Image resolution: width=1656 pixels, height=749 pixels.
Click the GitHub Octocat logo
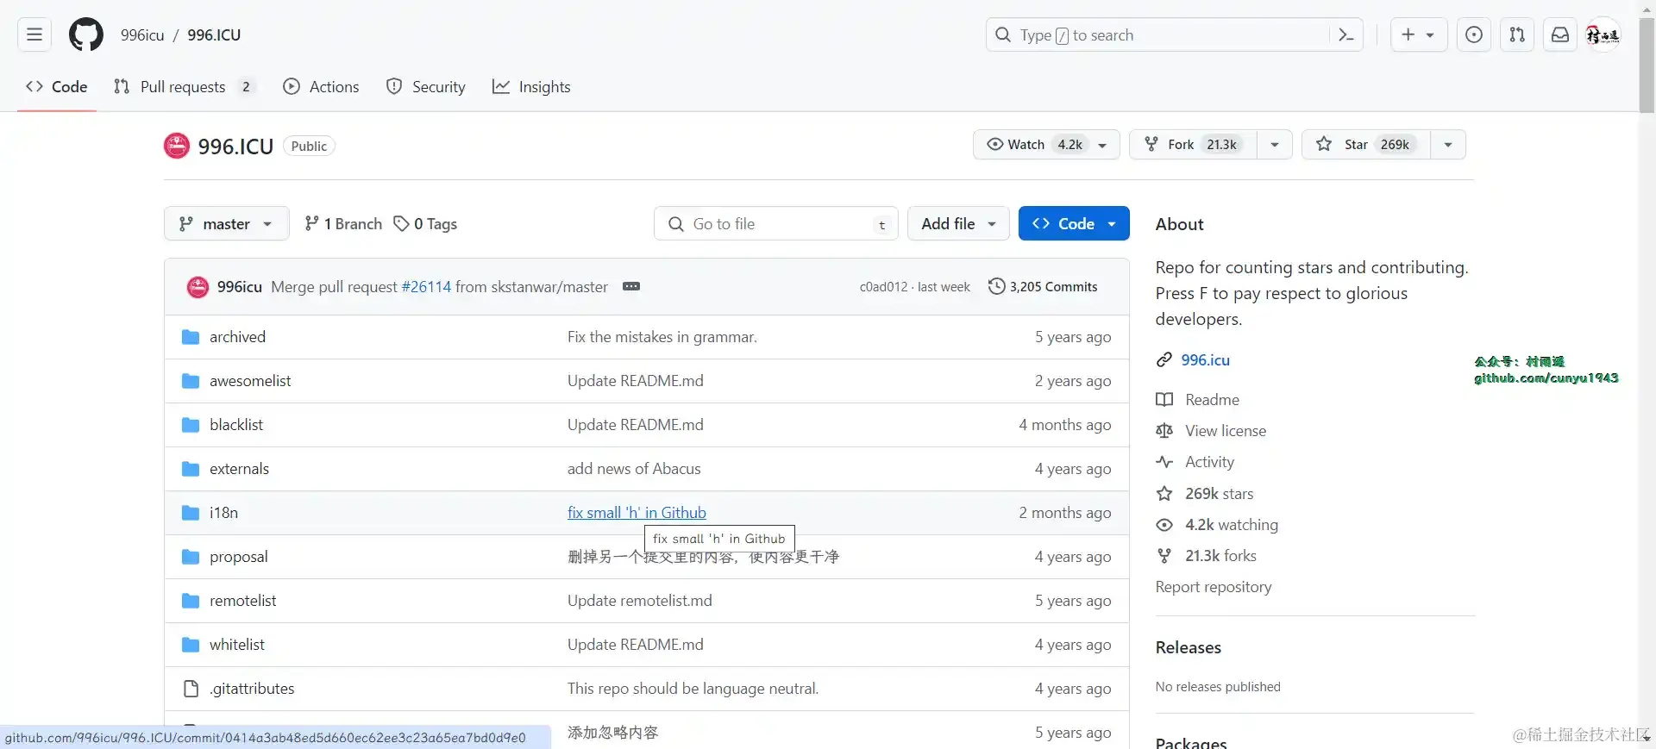86,34
